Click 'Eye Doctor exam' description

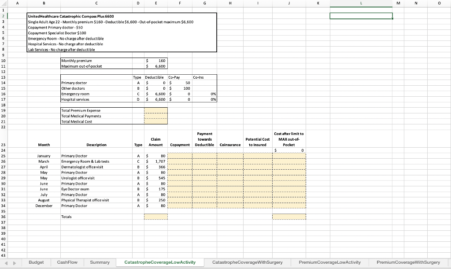pos(75,189)
